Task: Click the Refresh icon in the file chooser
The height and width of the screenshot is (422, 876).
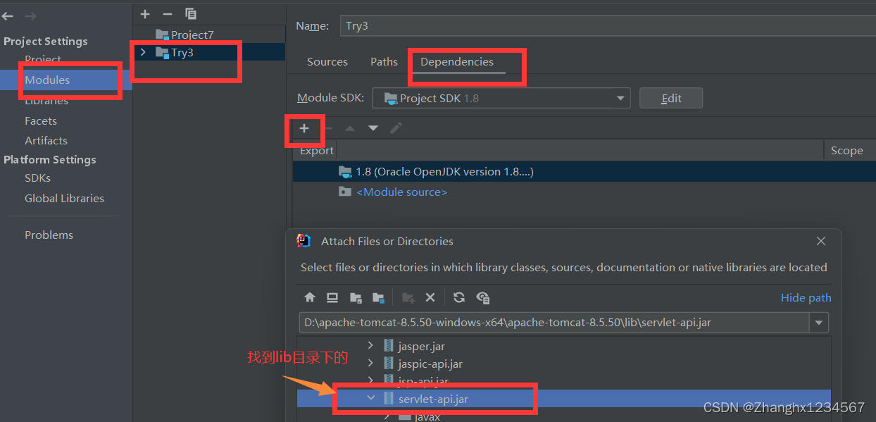Action: click(x=459, y=297)
